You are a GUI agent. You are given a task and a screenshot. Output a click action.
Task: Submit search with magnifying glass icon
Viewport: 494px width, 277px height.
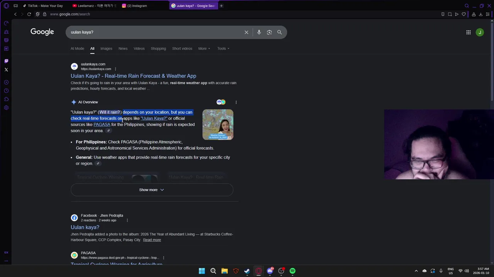coord(279,32)
